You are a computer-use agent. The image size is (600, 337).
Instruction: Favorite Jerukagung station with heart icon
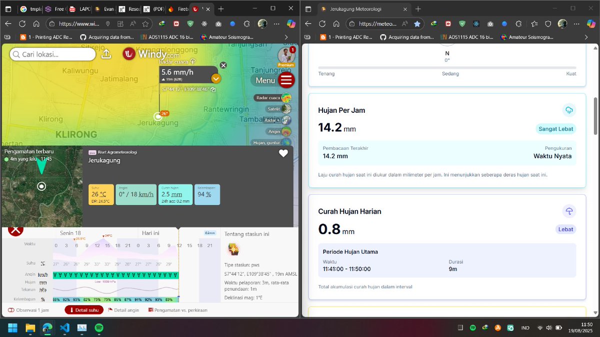(283, 153)
